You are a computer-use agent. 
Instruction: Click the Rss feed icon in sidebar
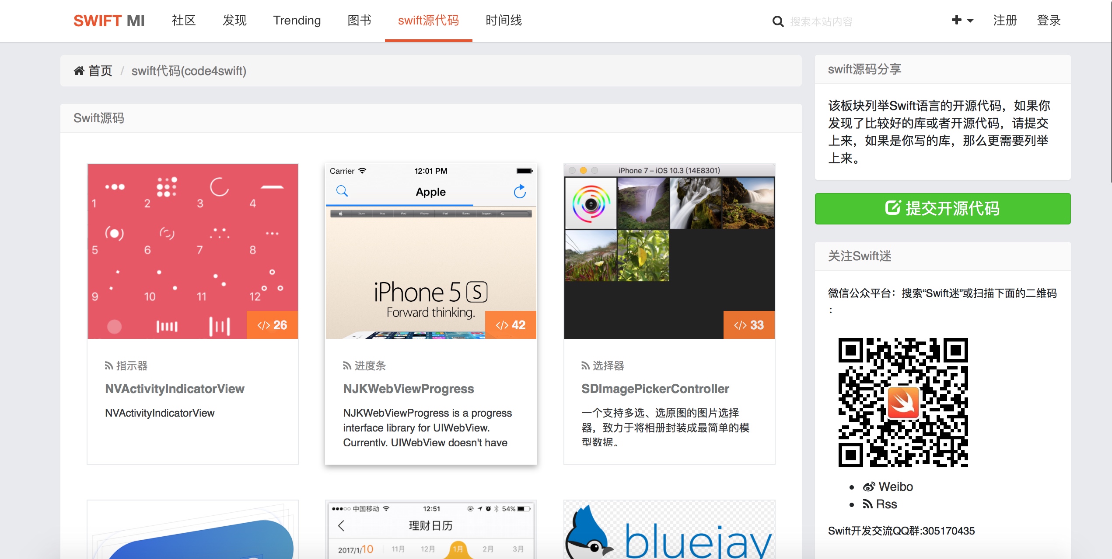[x=867, y=504]
